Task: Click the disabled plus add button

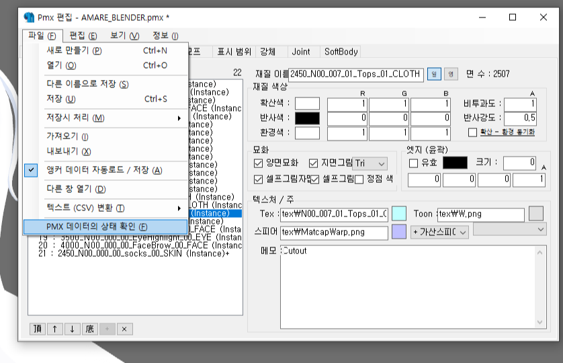Action: point(107,329)
